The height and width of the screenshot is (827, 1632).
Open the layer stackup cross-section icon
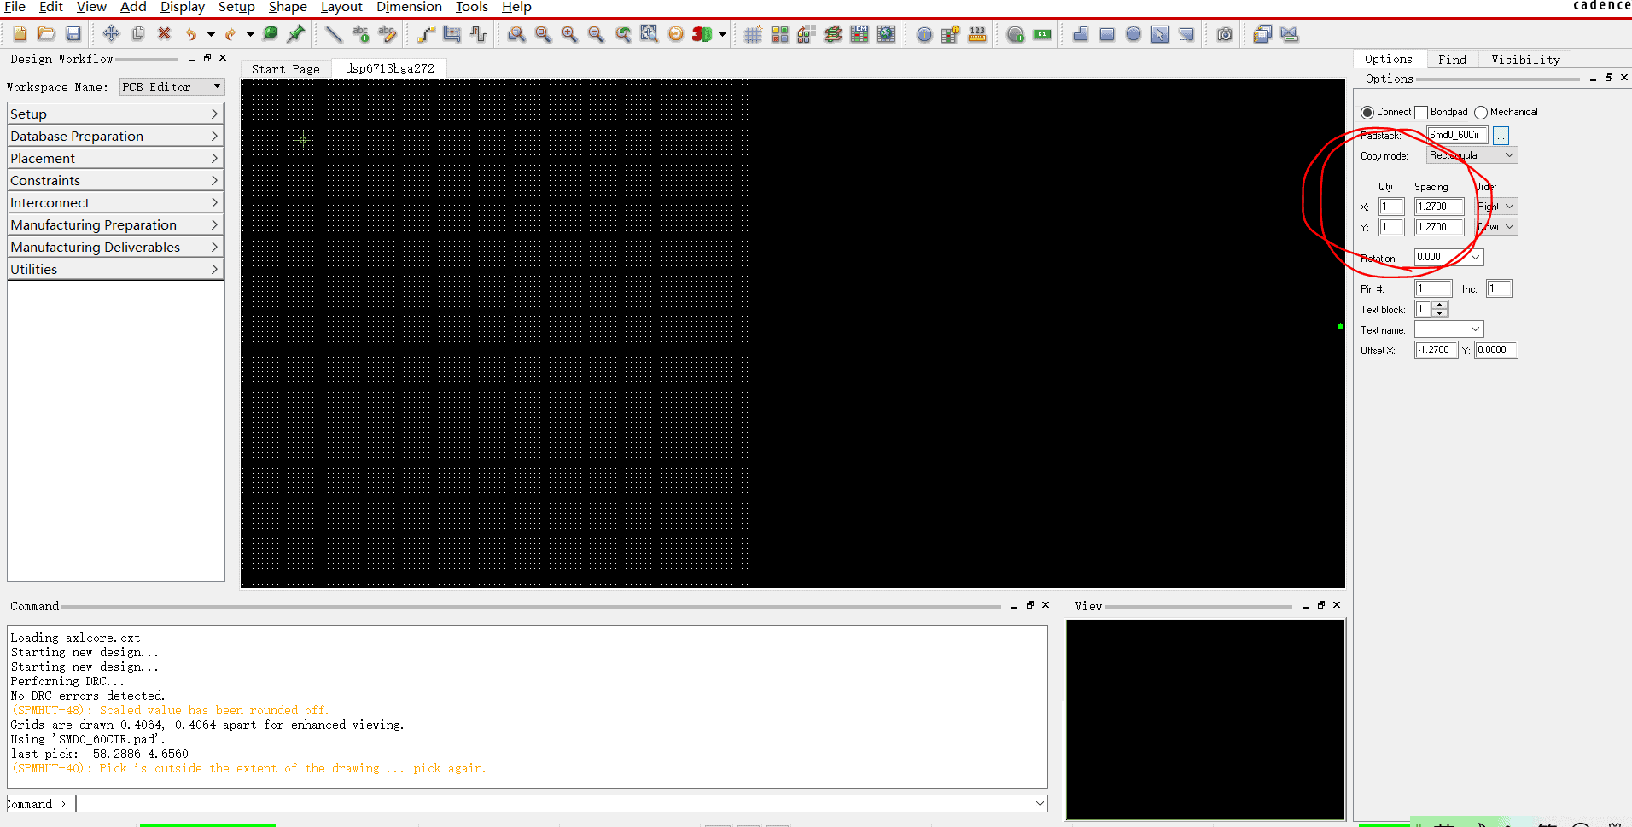click(x=833, y=34)
